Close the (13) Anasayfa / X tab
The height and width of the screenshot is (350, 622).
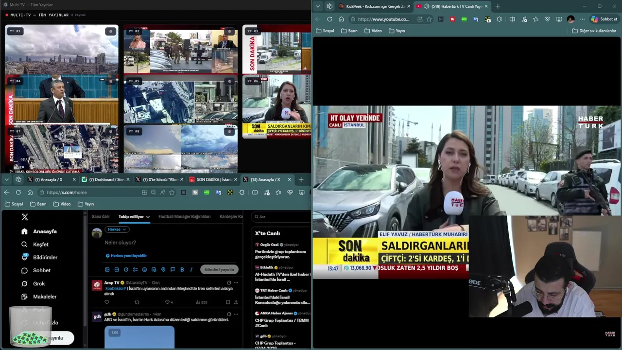click(289, 179)
